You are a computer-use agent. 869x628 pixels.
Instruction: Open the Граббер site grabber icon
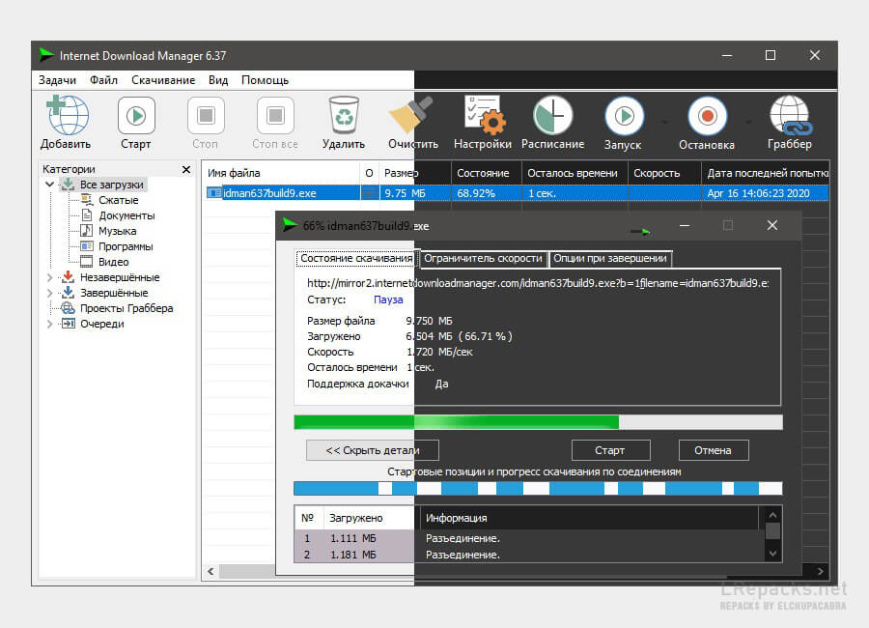pyautogui.click(x=790, y=117)
